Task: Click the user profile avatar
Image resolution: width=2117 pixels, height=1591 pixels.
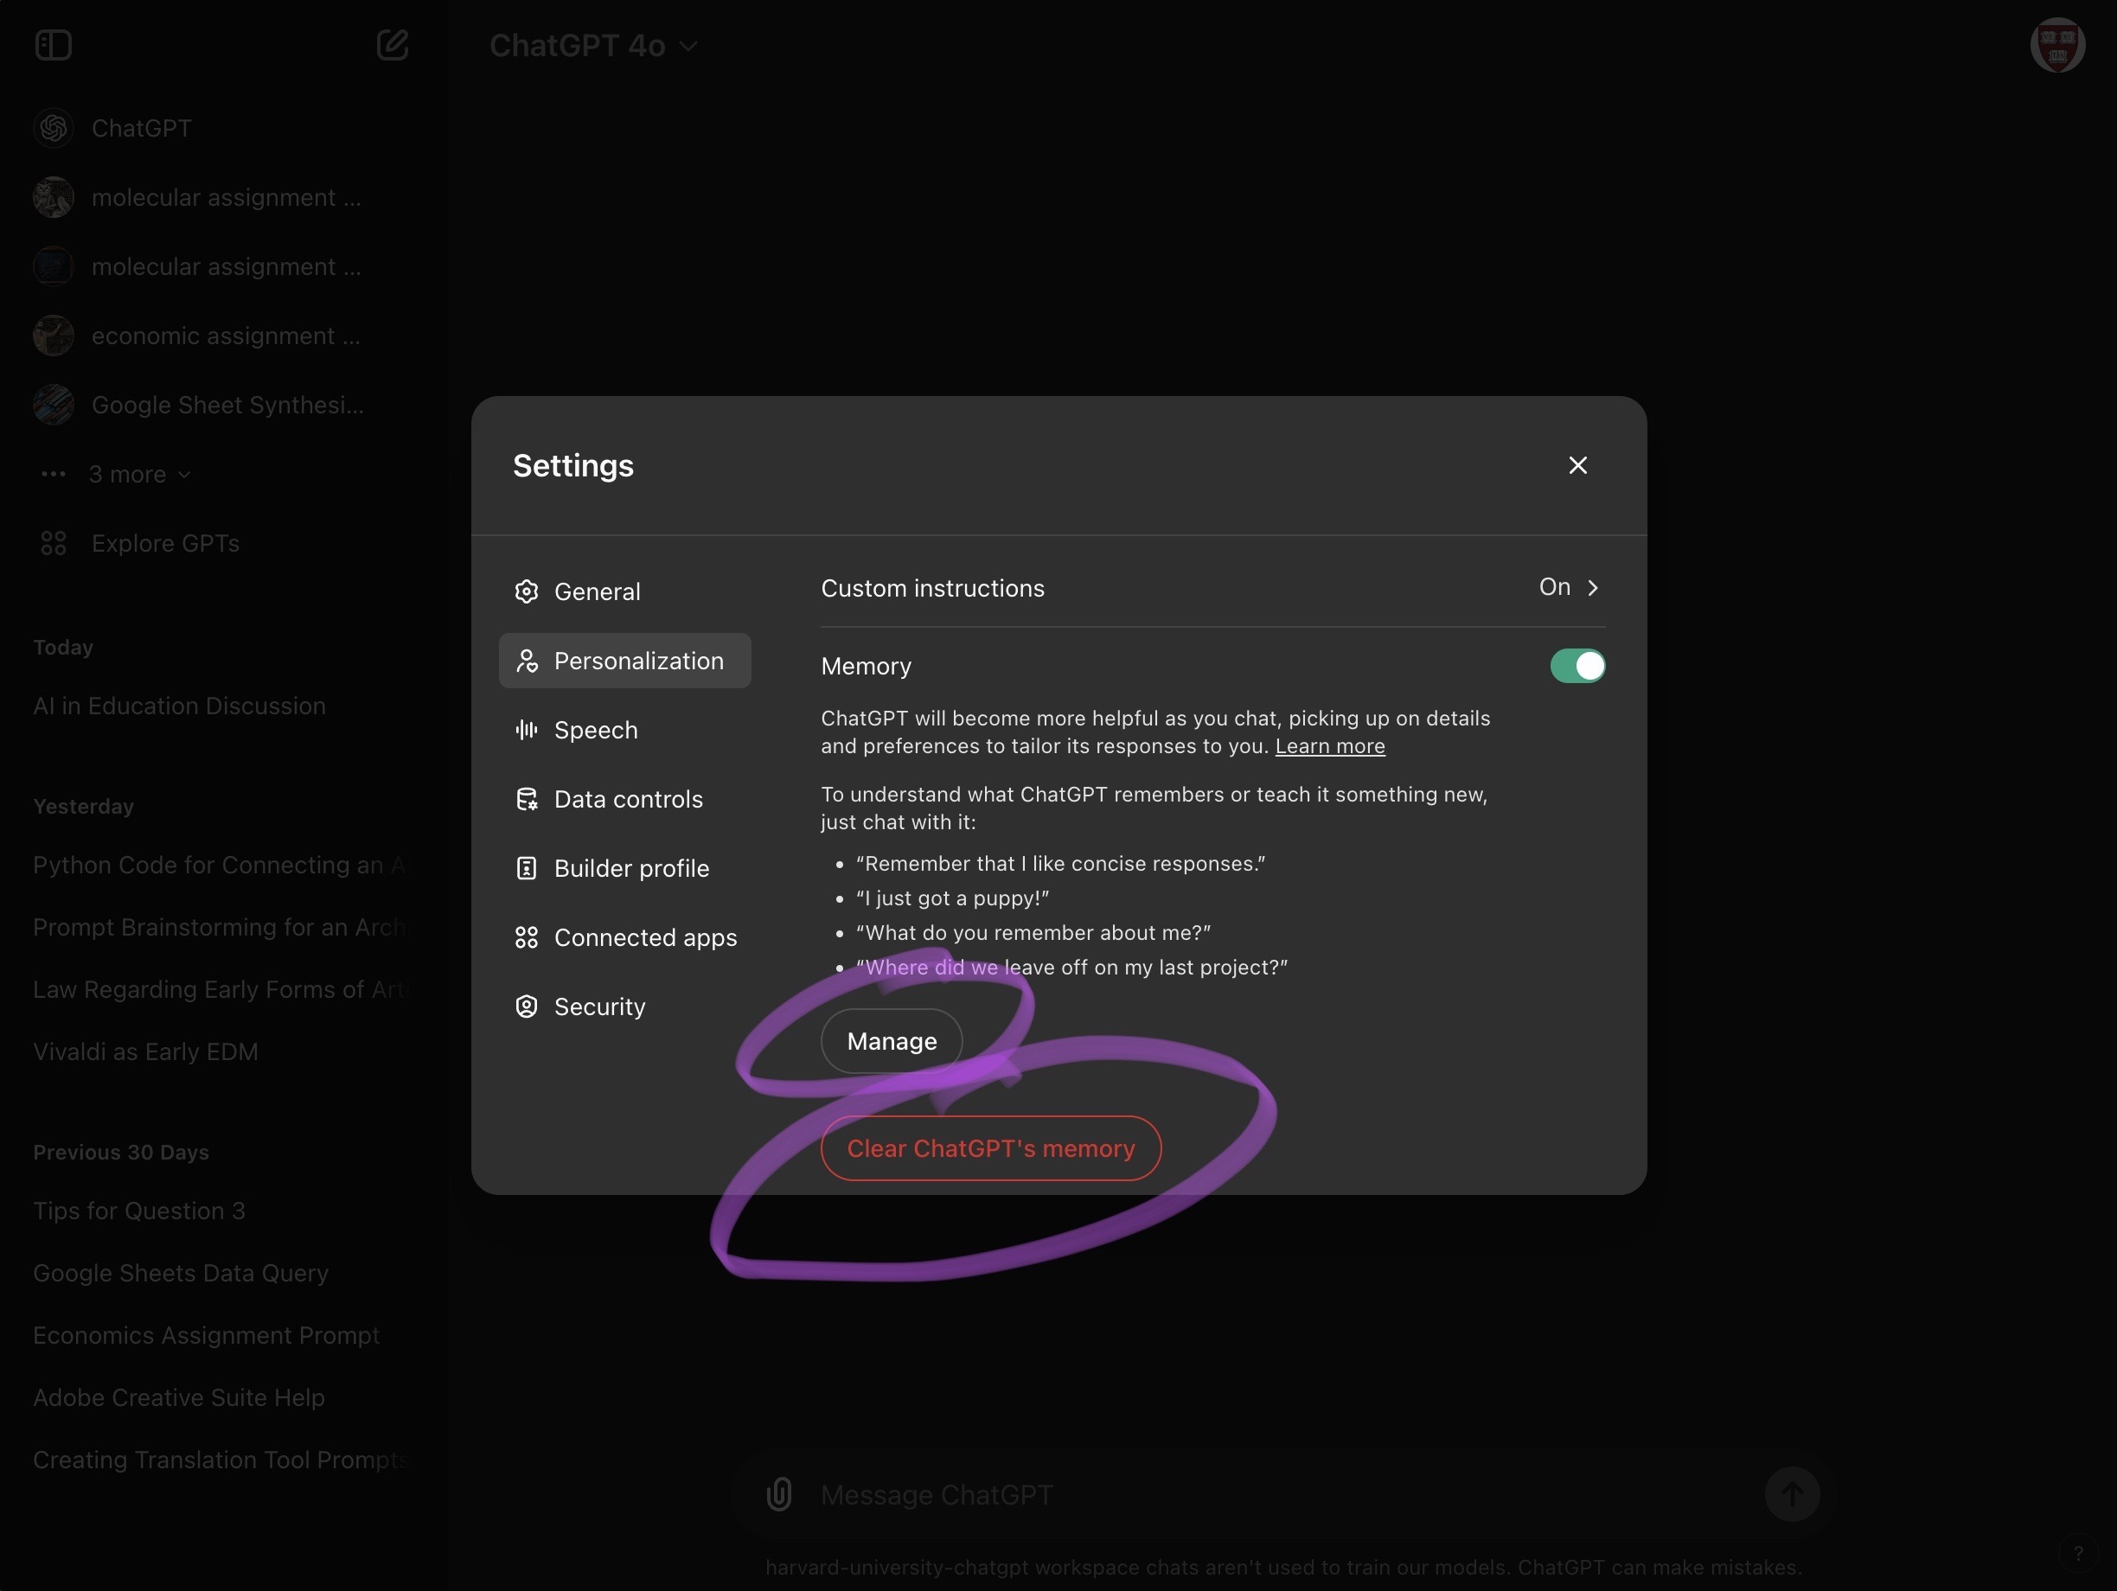Action: (2056, 45)
